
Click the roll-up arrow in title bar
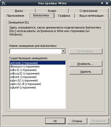(102, 3)
